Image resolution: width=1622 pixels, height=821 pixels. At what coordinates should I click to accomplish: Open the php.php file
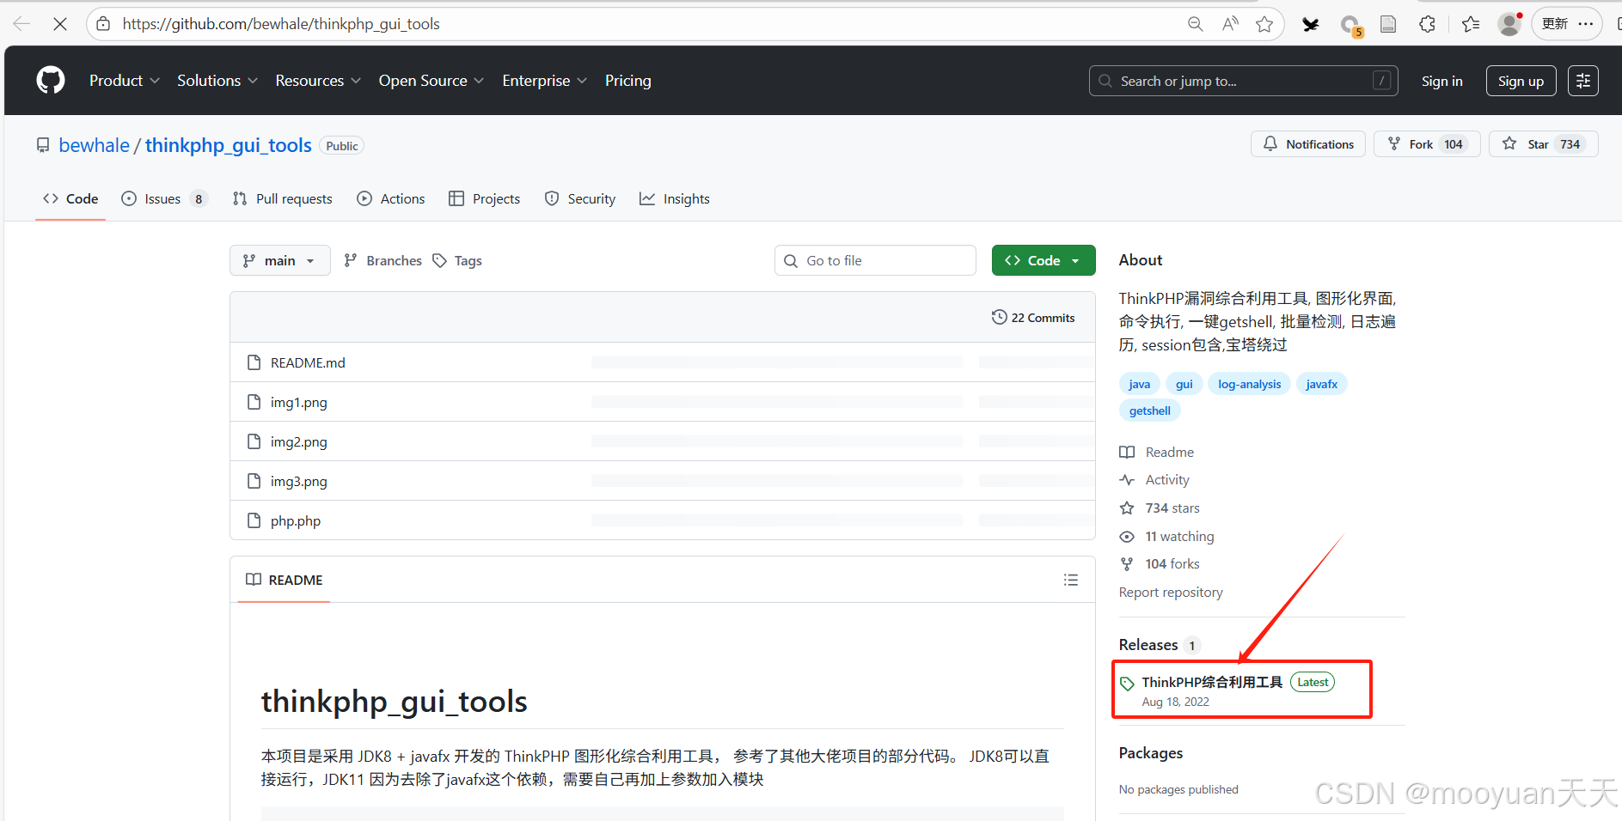pos(296,520)
